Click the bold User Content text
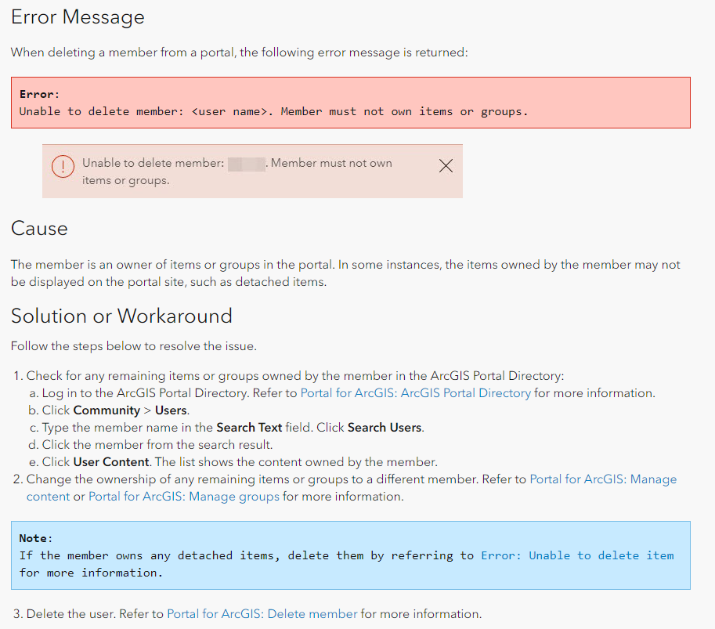 pyautogui.click(x=111, y=462)
